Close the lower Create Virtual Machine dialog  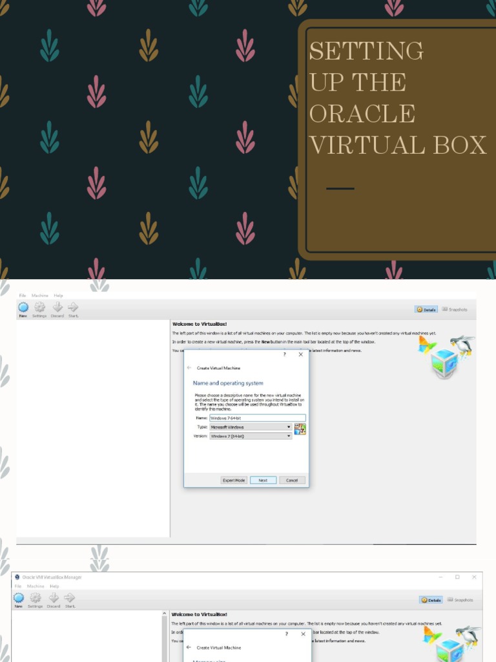pos(303,634)
